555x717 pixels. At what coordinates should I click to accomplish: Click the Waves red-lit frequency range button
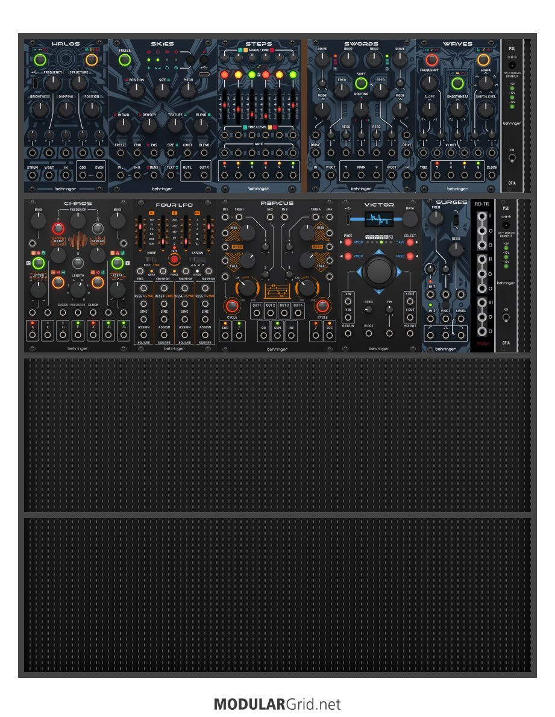click(x=431, y=60)
